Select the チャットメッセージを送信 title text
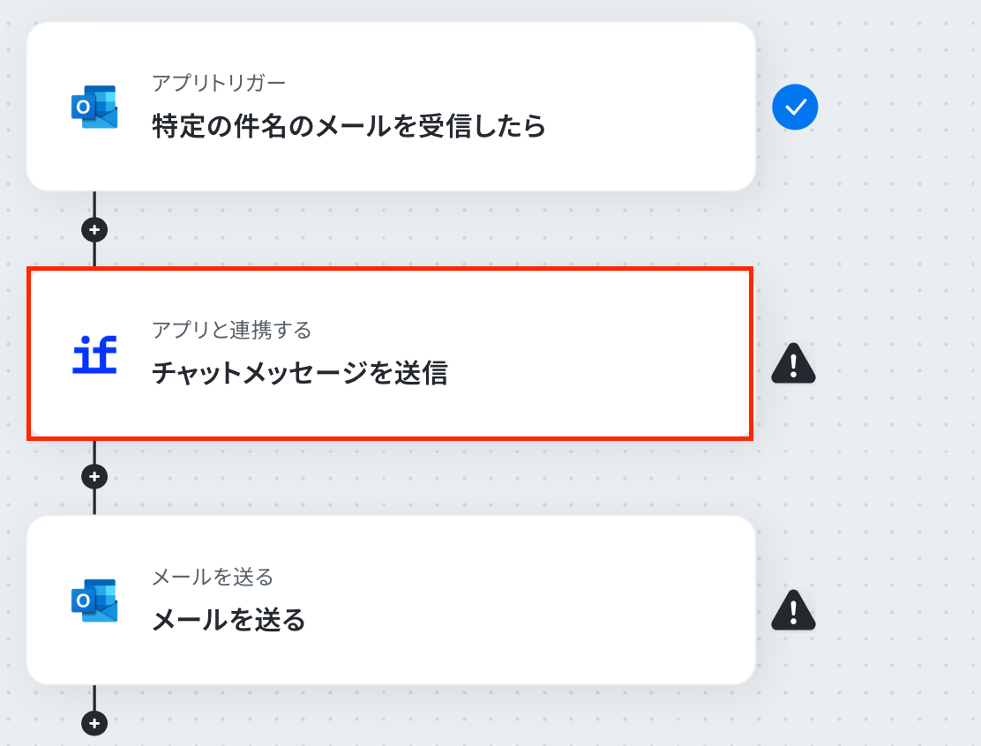The width and height of the screenshot is (981, 746). click(300, 374)
